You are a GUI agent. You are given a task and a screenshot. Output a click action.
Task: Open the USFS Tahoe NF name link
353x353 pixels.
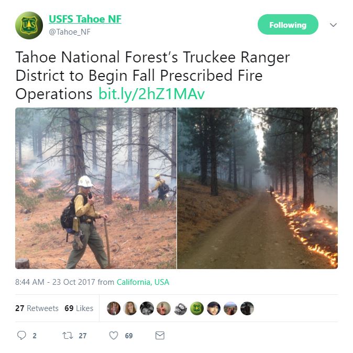(85, 19)
